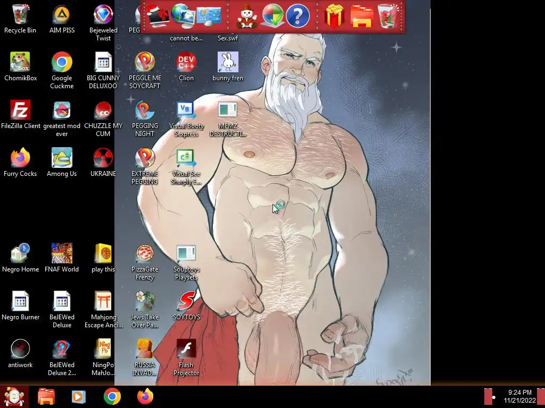Image resolution: width=545 pixels, height=408 pixels.
Task: Launch Bejeweled Twist from the desktop
Action: coord(103,23)
